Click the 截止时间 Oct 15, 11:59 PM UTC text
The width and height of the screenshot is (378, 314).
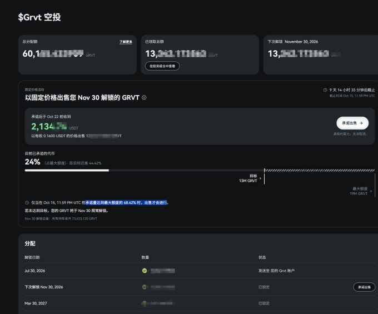pyautogui.click(x=352, y=96)
